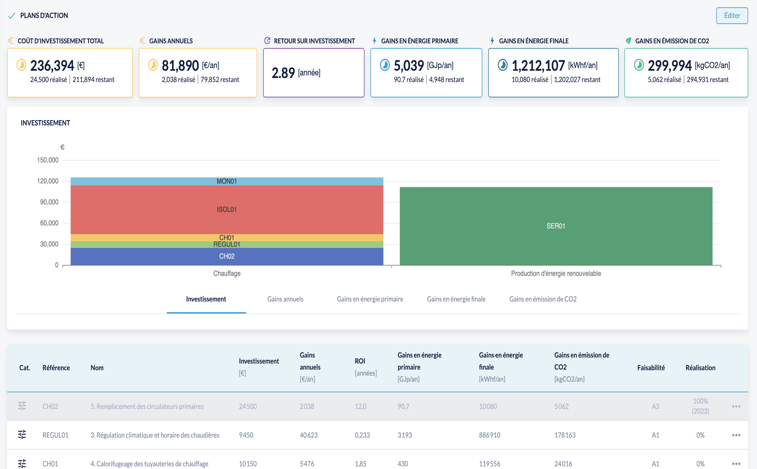Open the three-dot menu for the CH02 row
This screenshot has width=757, height=469.
coord(736,406)
